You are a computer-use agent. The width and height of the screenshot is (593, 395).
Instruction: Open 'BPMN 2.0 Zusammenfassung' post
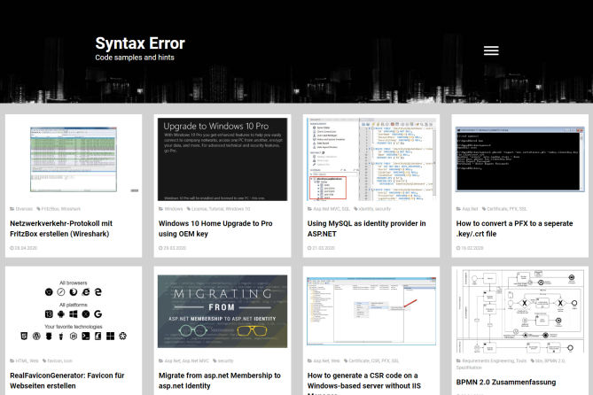click(x=506, y=382)
